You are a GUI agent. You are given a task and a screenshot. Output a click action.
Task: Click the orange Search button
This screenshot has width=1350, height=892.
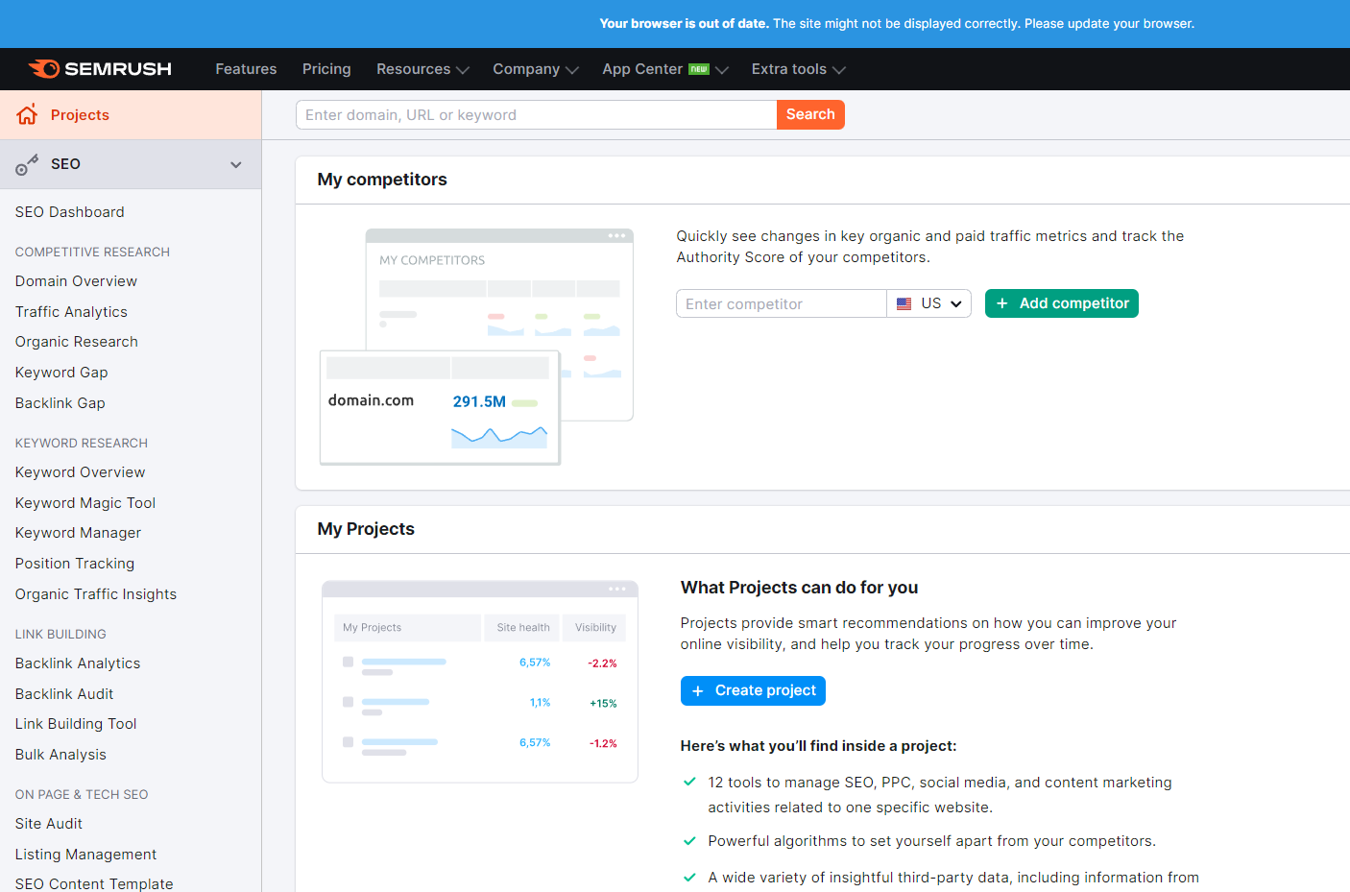810,114
